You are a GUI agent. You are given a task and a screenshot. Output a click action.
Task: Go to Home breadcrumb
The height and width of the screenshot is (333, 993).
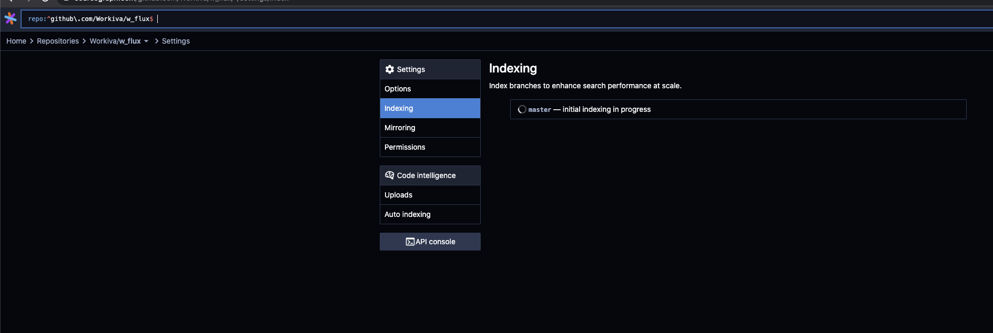click(x=16, y=41)
